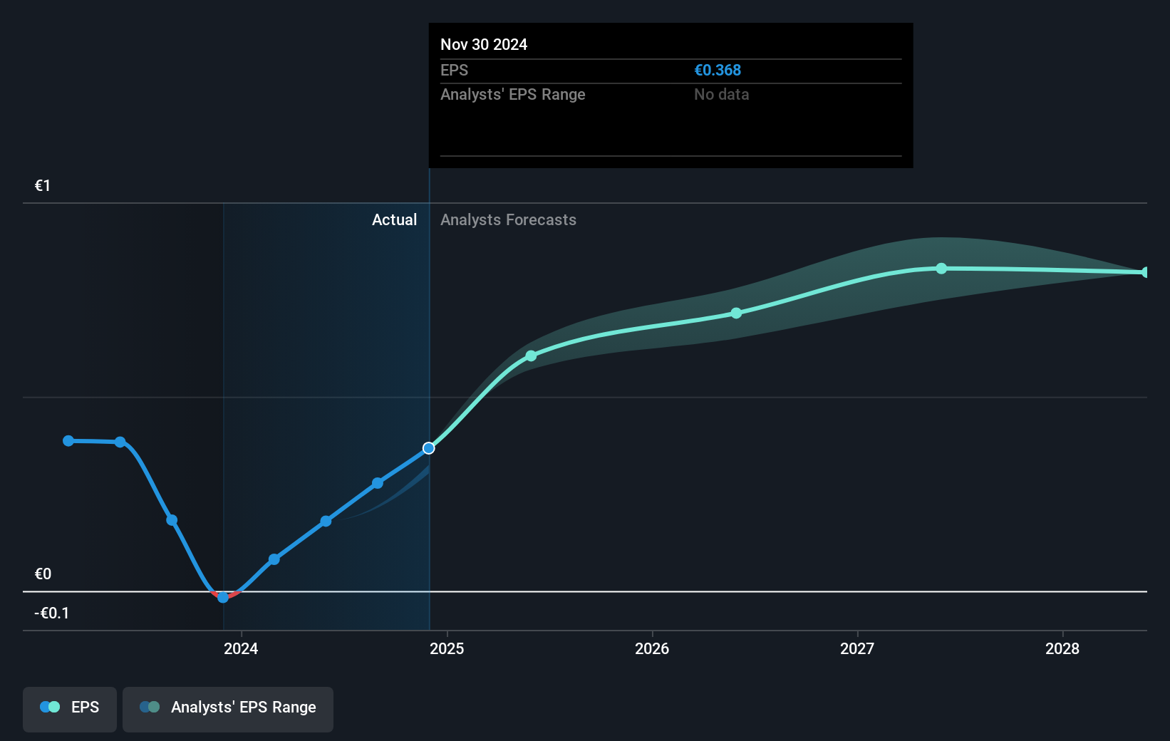Click the EPS value €0.368 in tooltip

tap(718, 70)
